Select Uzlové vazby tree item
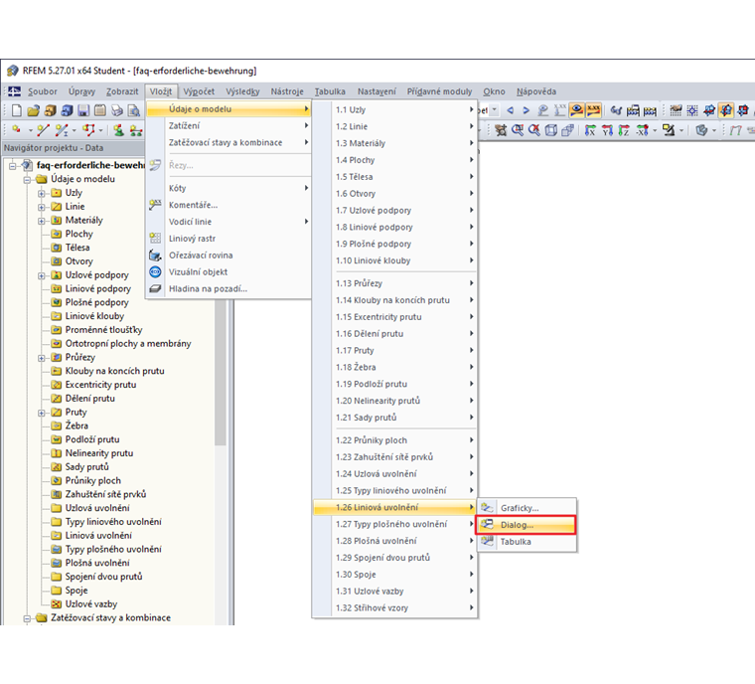Screen dimensions: 755x684 [91, 604]
